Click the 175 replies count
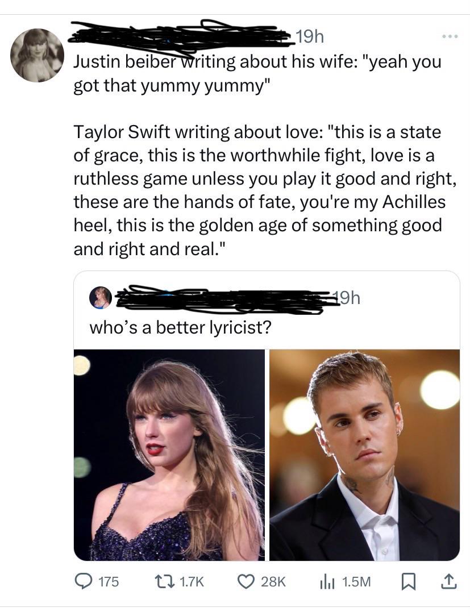Screen dimensions: 470x616 tap(109, 582)
